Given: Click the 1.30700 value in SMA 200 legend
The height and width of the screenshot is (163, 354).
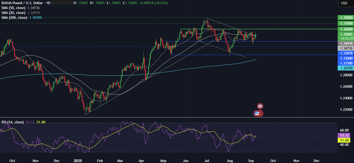Looking at the screenshot, I should click(x=35, y=18).
